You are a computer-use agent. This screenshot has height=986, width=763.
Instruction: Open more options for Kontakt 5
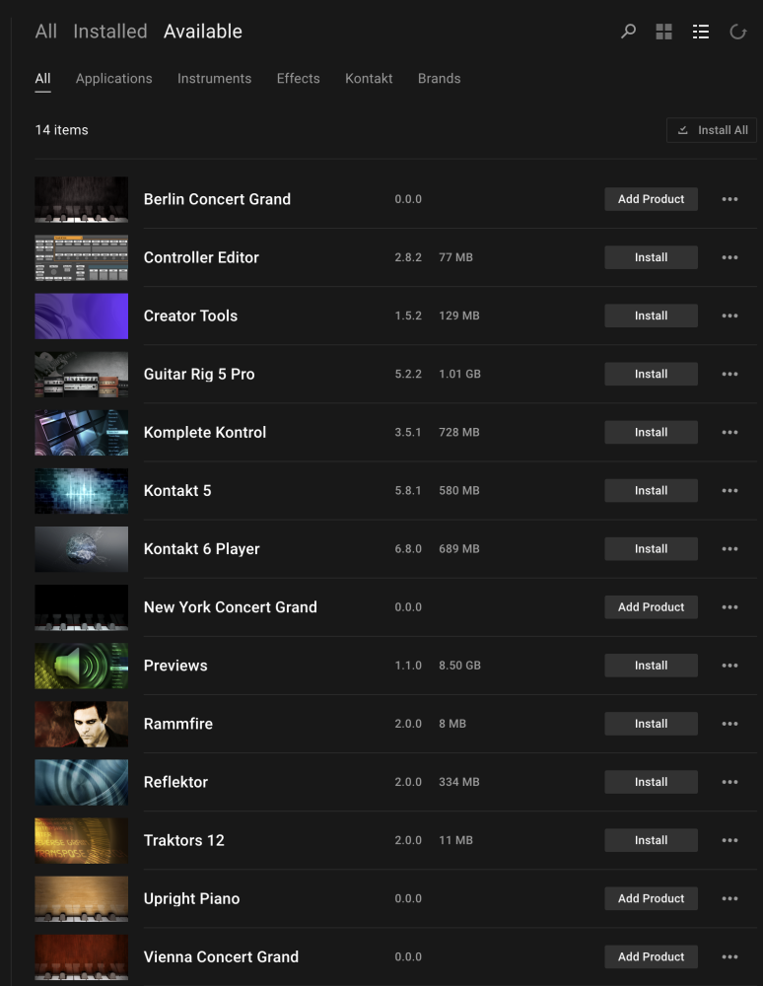click(729, 490)
